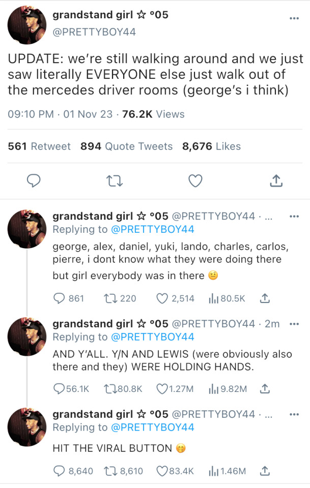View analytics showing 9.82M views

coord(213,389)
